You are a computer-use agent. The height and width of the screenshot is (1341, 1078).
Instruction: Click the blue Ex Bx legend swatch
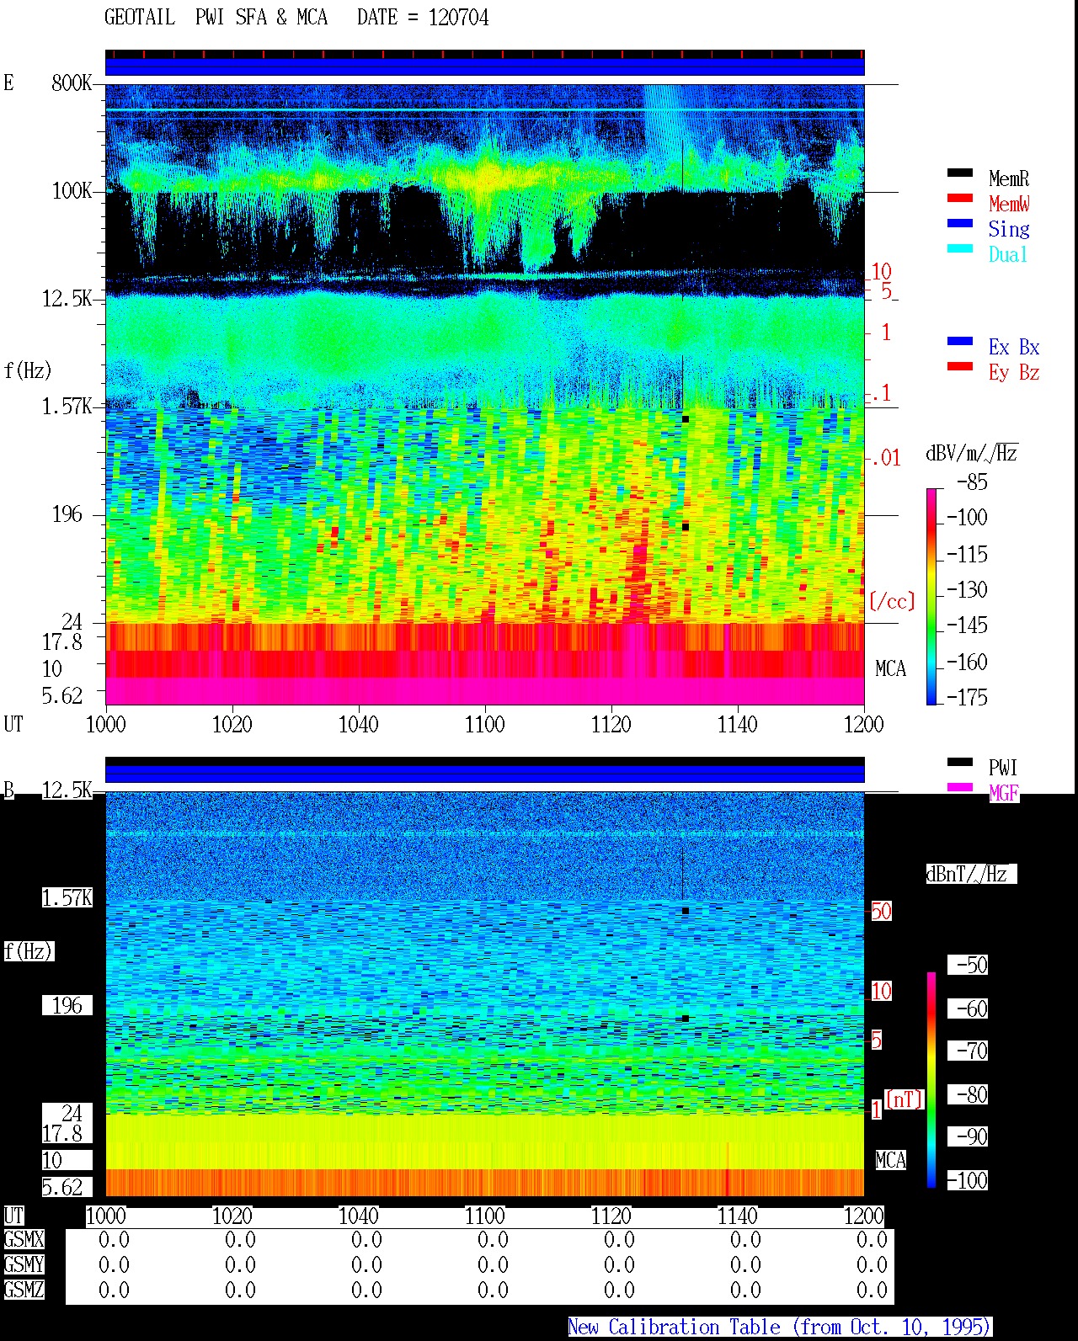tap(960, 342)
